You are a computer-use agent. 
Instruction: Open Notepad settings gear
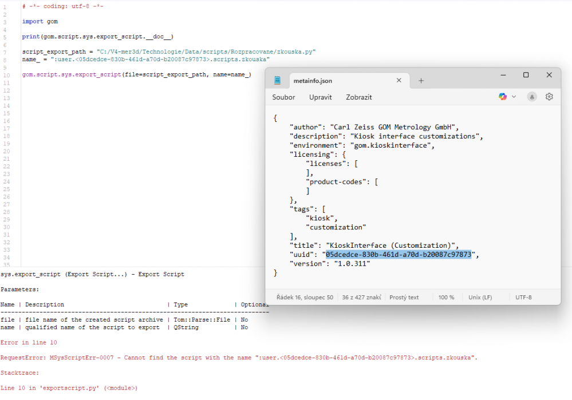[549, 97]
